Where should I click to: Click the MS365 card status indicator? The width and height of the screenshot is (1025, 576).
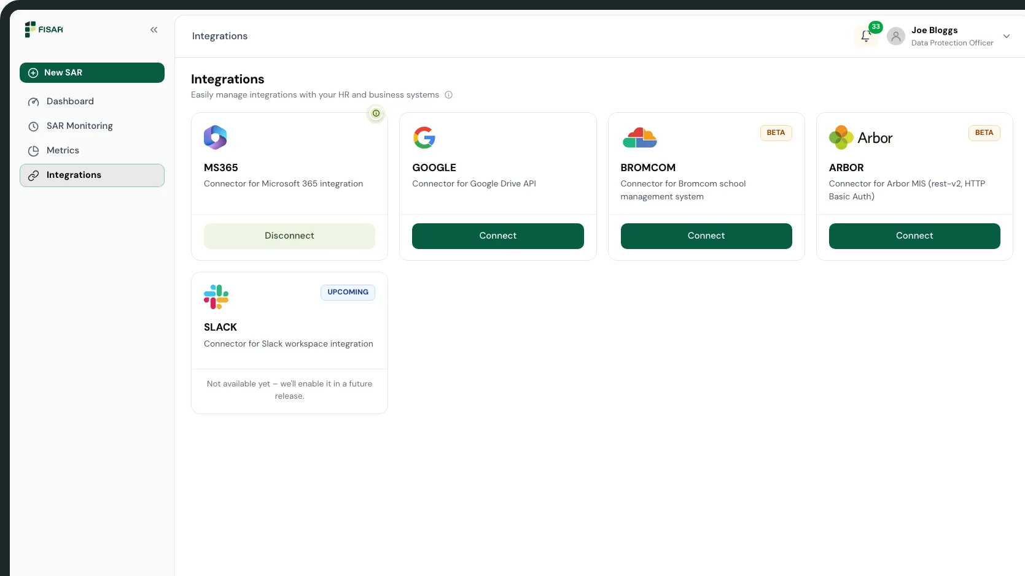[x=376, y=113]
